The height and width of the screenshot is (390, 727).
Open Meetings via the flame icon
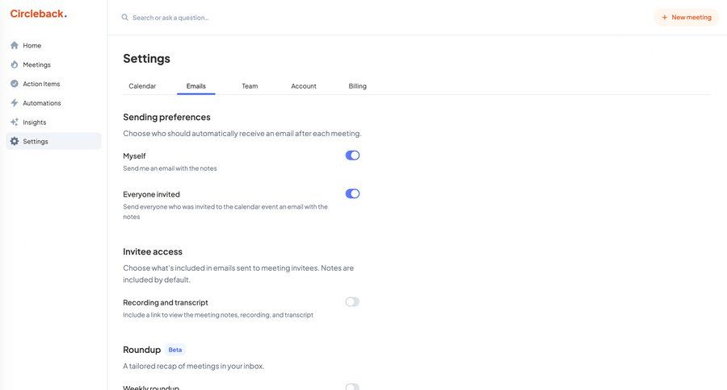[x=15, y=64]
